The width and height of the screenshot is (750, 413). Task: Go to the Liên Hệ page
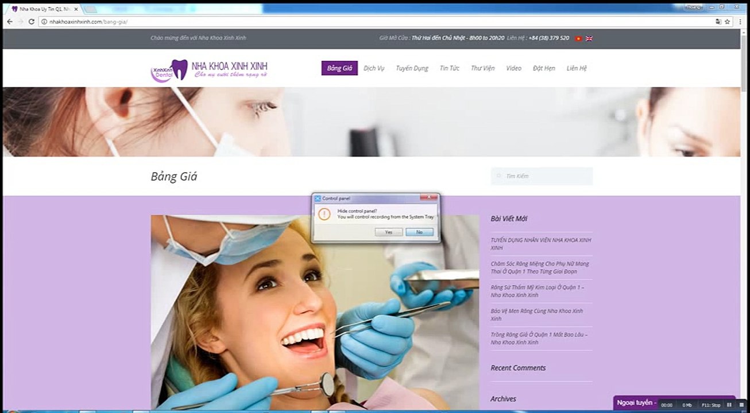(577, 68)
